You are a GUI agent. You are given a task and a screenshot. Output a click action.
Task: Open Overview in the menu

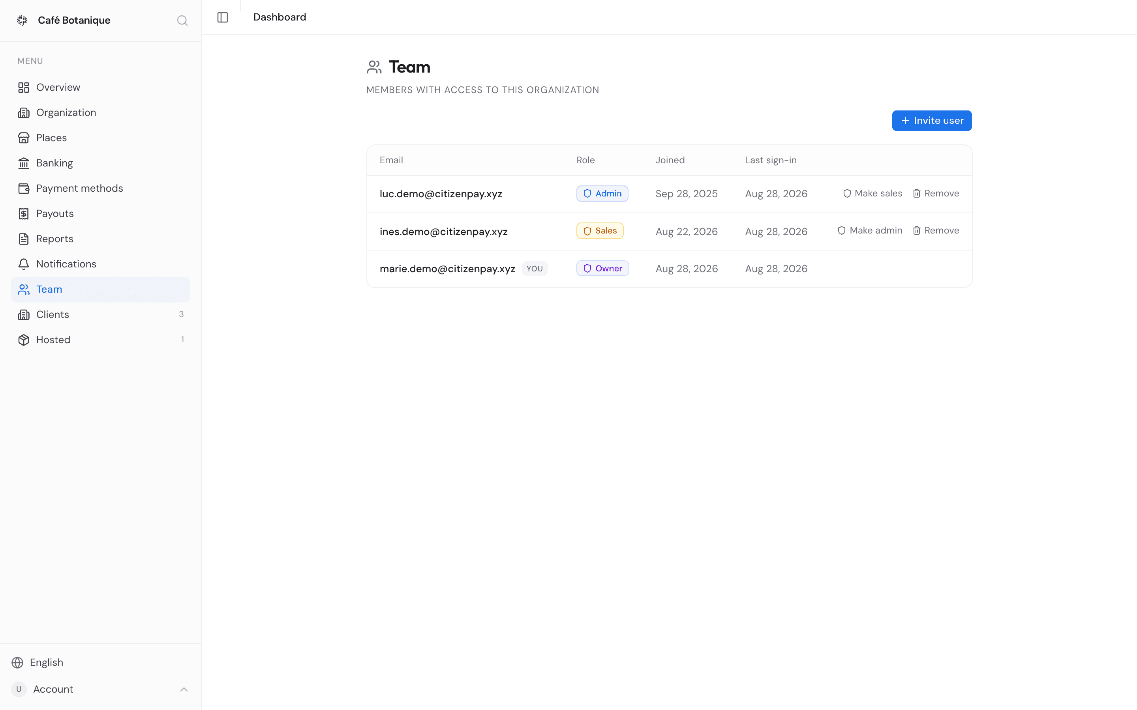pos(101,87)
